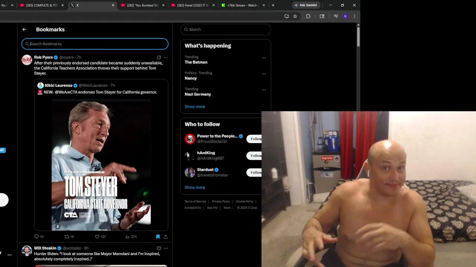Open more options on Rob Pyers post
The image size is (476, 267).
166,57
